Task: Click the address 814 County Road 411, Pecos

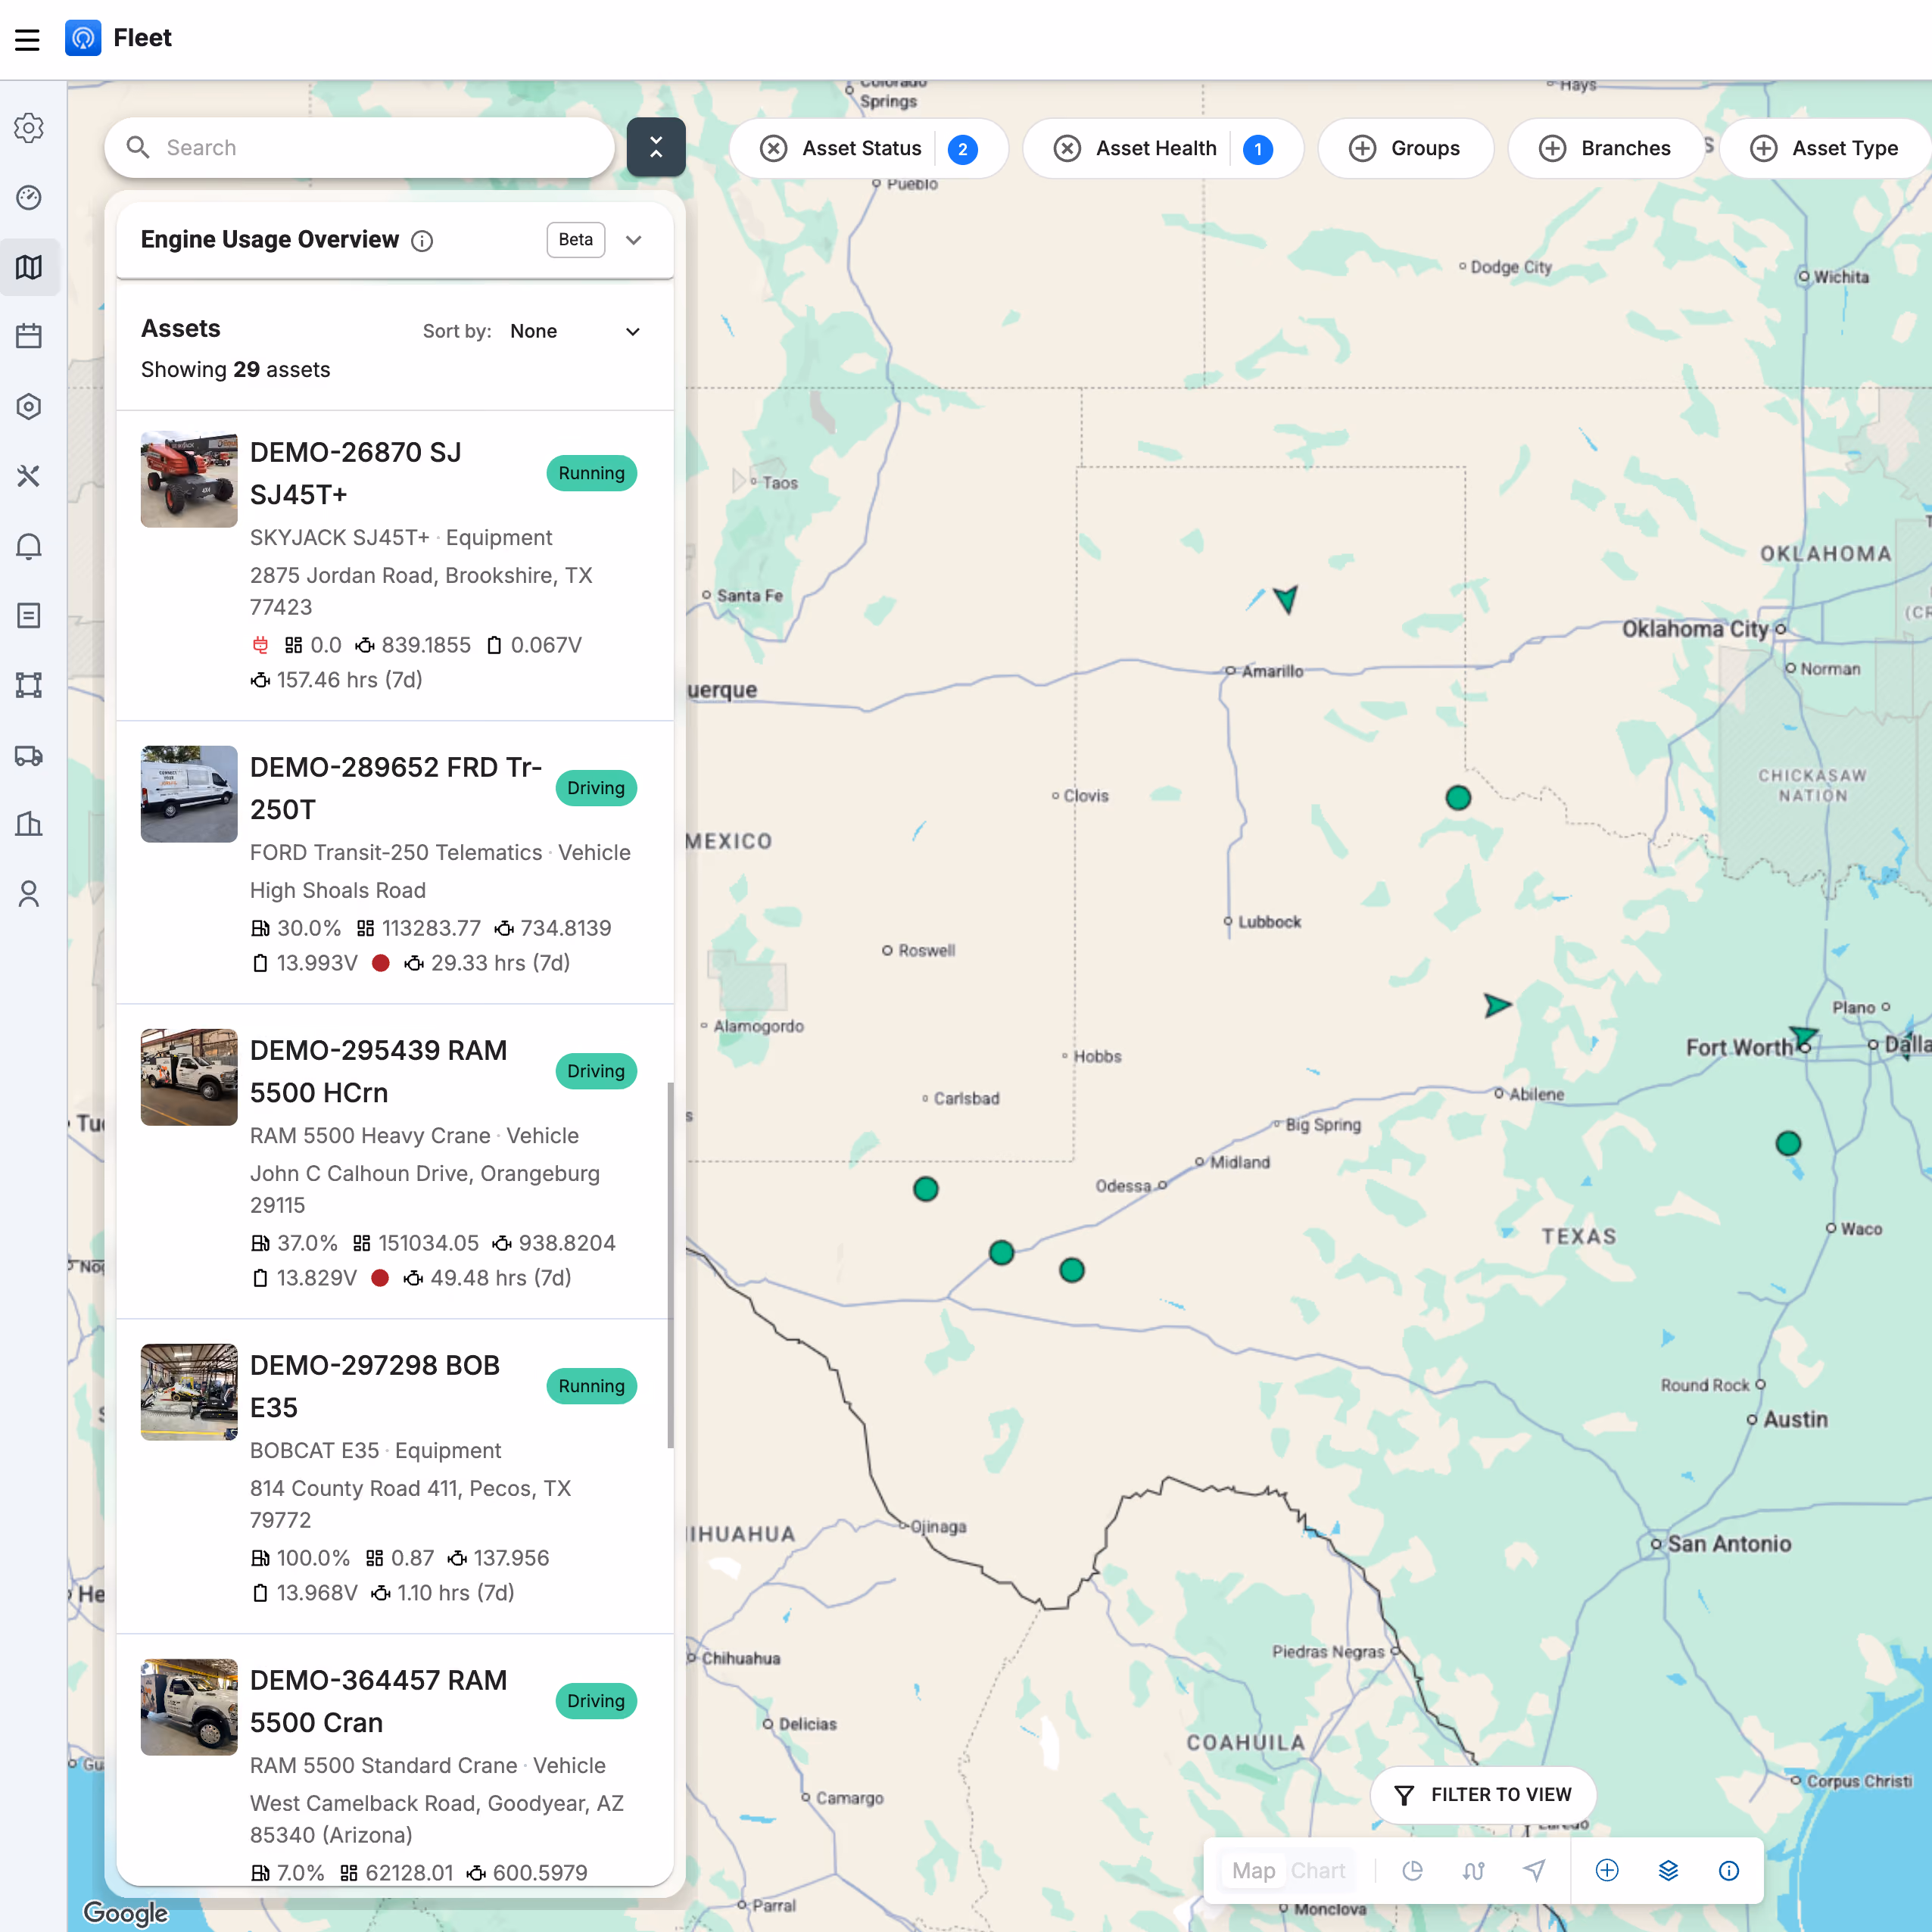Action: (x=411, y=1504)
